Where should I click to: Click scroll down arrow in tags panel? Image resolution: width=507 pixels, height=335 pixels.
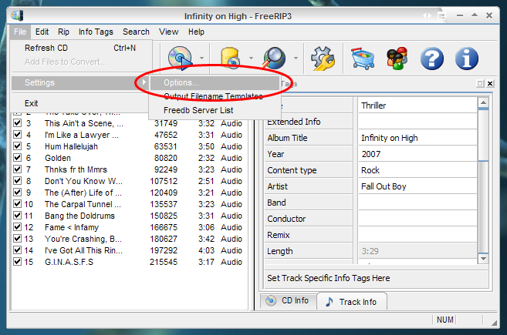483,259
